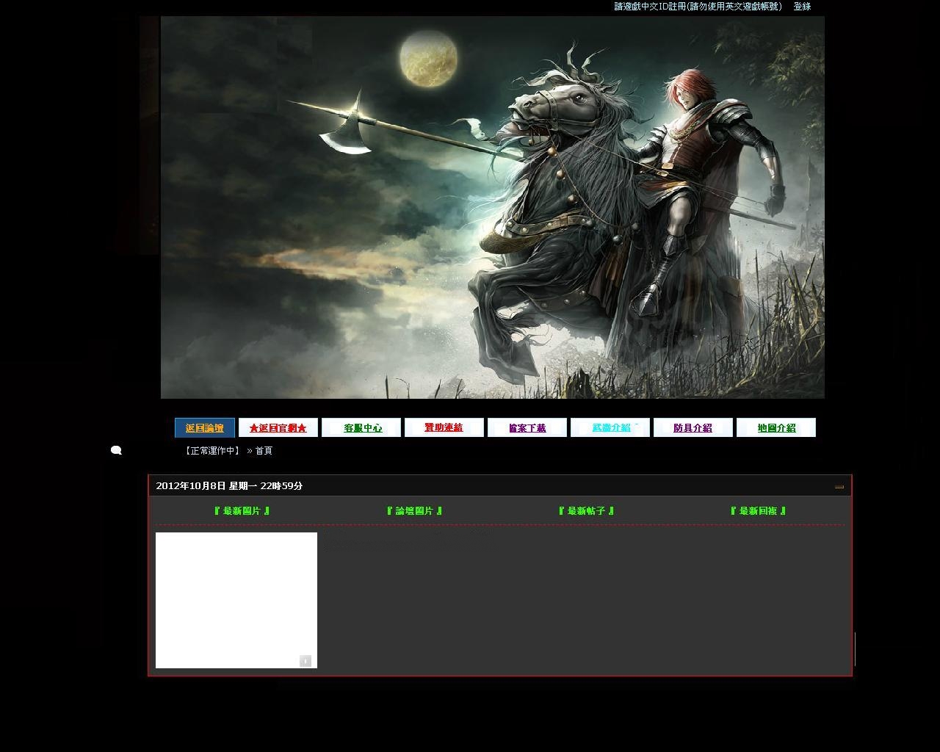Click the white latest-image slideshow thumbnail
940x752 pixels.
point(236,600)
